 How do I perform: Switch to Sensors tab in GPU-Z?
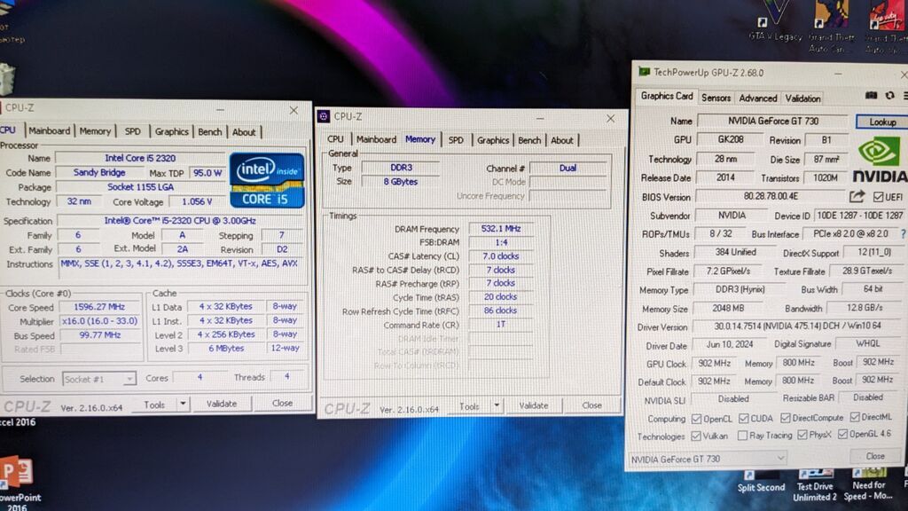(716, 98)
